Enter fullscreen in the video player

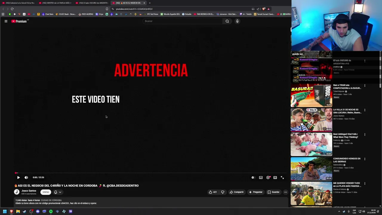tap(282, 177)
